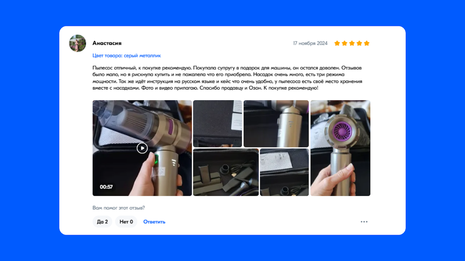Vote Нет 0 on review helpfulness

[x=126, y=222]
